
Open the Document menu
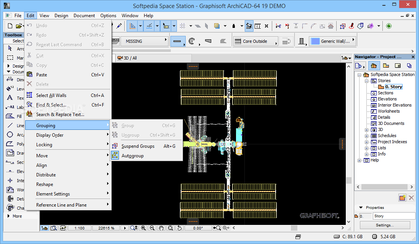point(84,16)
